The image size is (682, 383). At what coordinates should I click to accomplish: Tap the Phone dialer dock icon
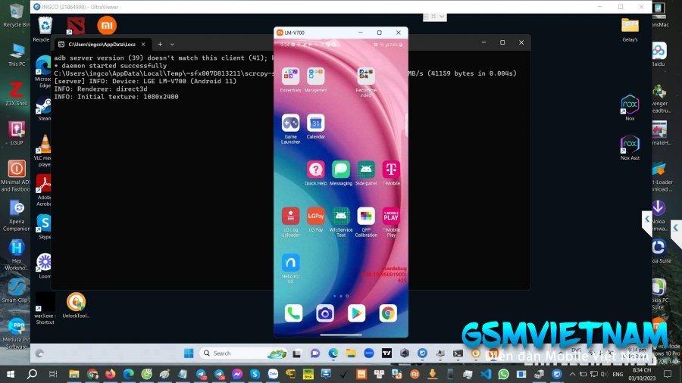(x=293, y=313)
